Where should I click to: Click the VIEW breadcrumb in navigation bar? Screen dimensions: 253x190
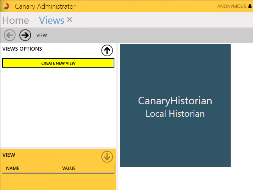point(42,36)
